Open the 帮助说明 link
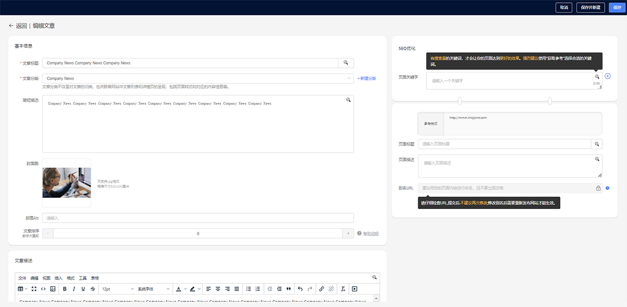This screenshot has height=307, width=627. (x=370, y=234)
